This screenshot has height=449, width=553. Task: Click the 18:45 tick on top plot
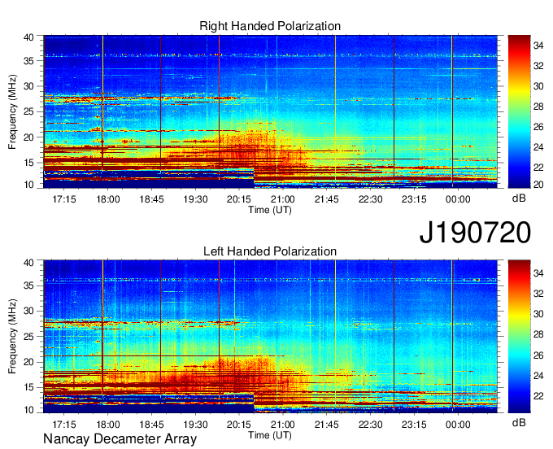point(151,199)
